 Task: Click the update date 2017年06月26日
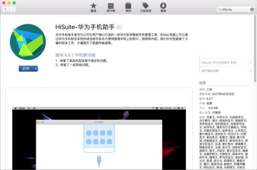tap(223, 94)
